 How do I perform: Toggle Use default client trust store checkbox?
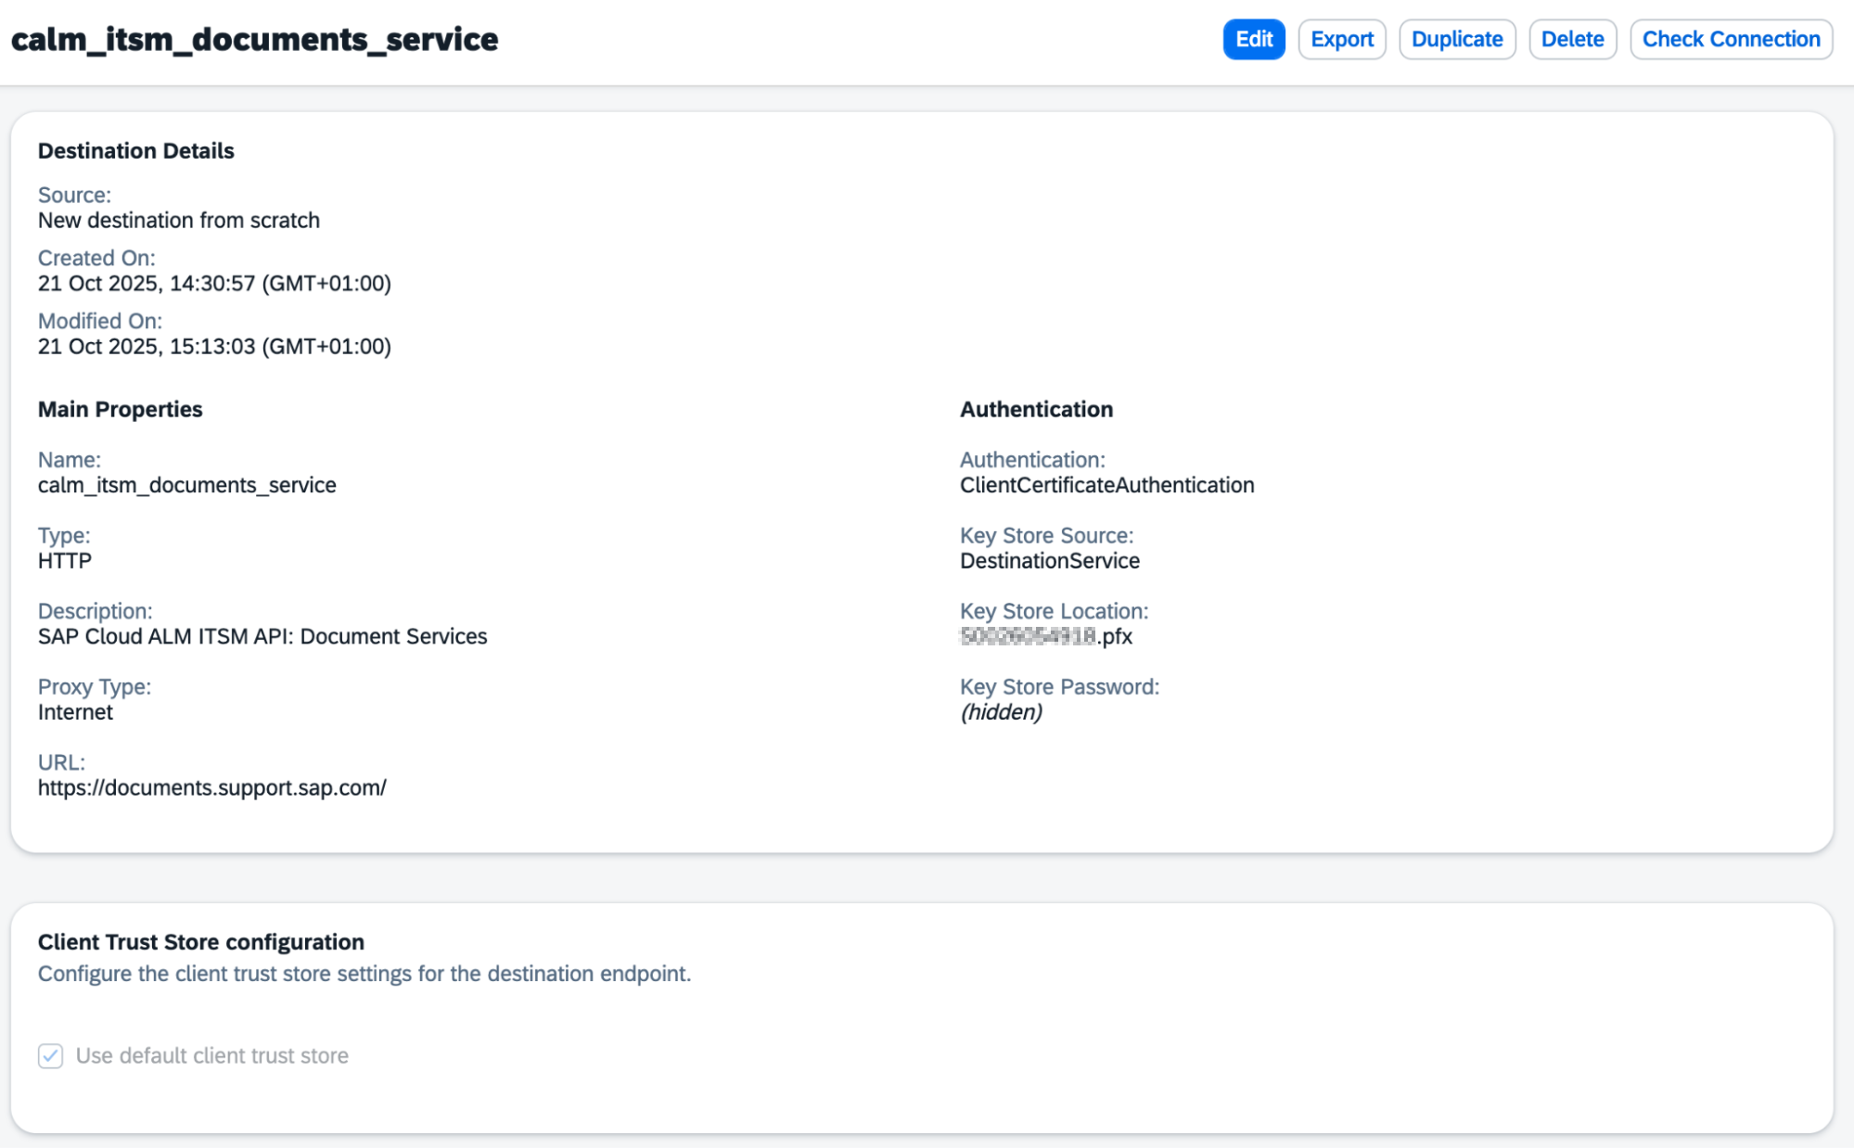50,1055
